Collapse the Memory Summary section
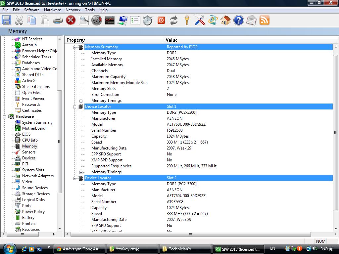The height and width of the screenshot is (254, 339). click(74, 47)
